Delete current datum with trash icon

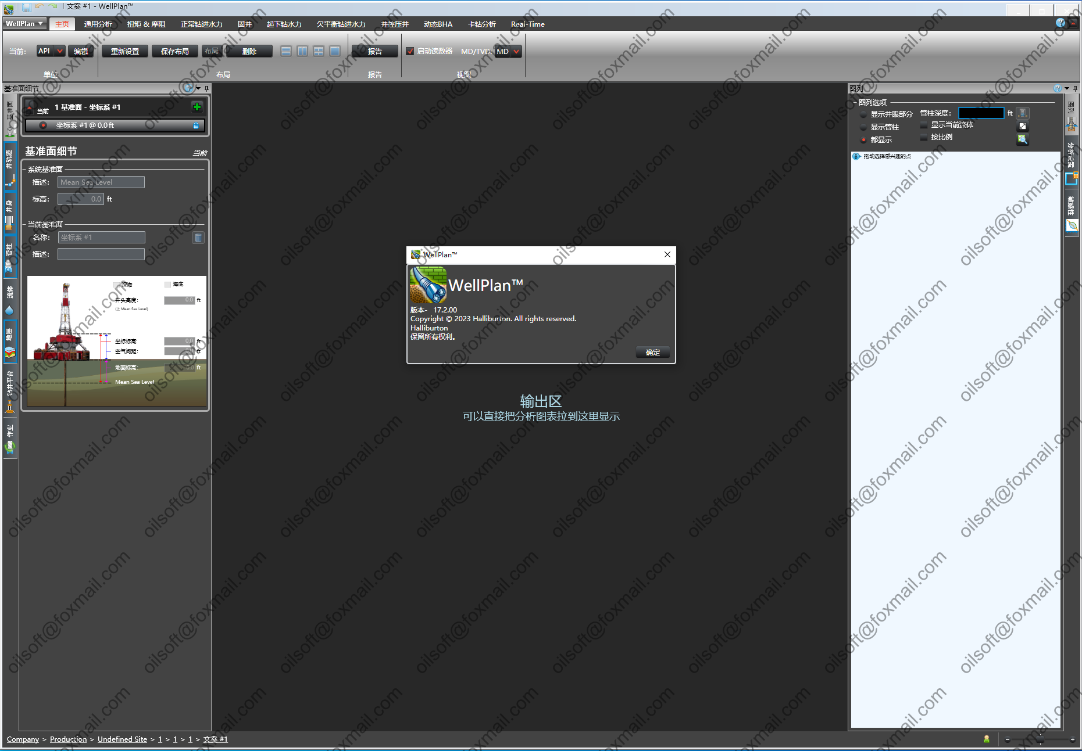198,238
